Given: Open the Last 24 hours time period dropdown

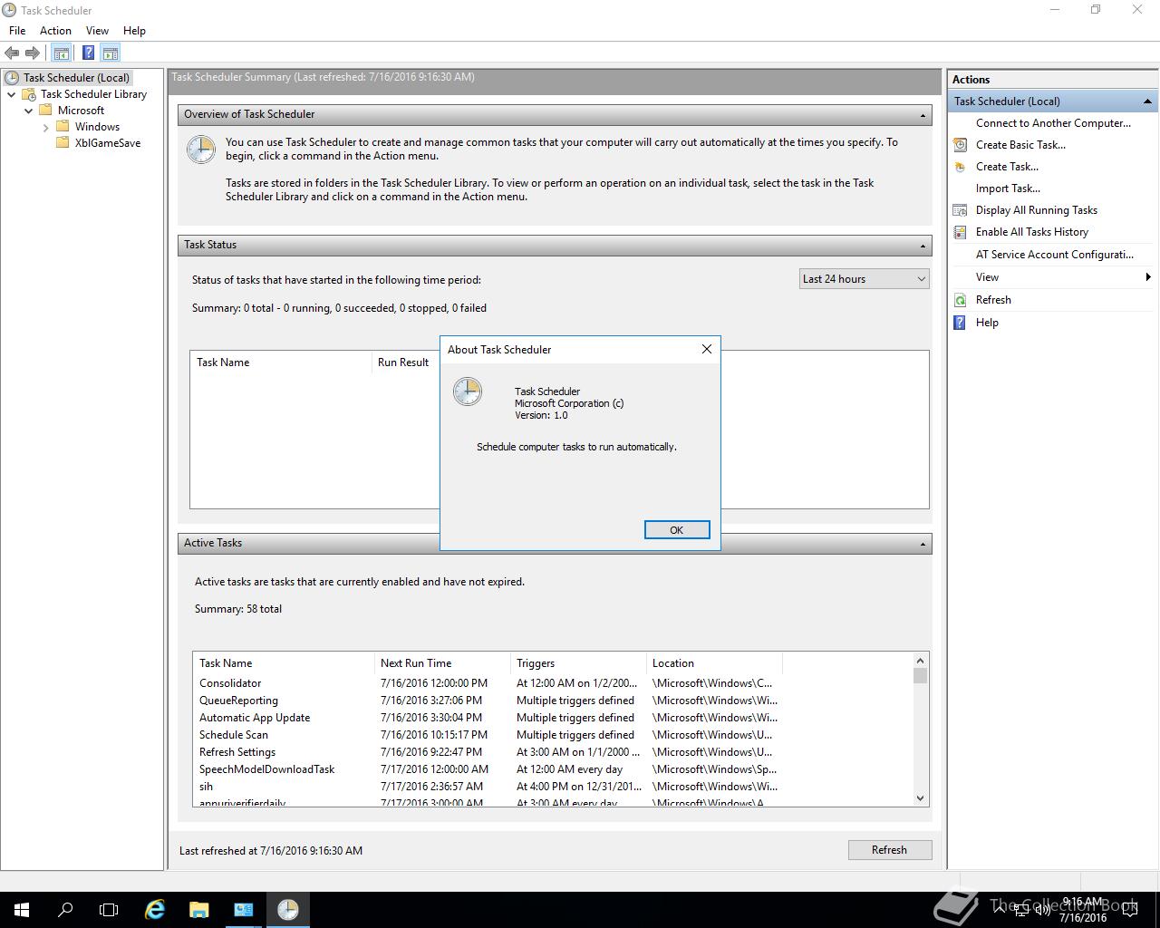Looking at the screenshot, I should pos(865,279).
